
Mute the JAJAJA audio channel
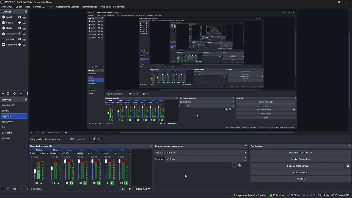[81, 183]
